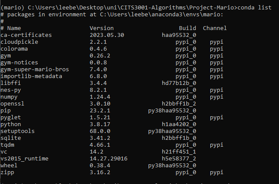This screenshot has height=184, width=279.
Task: Click the zipp package name
Action: (7, 172)
